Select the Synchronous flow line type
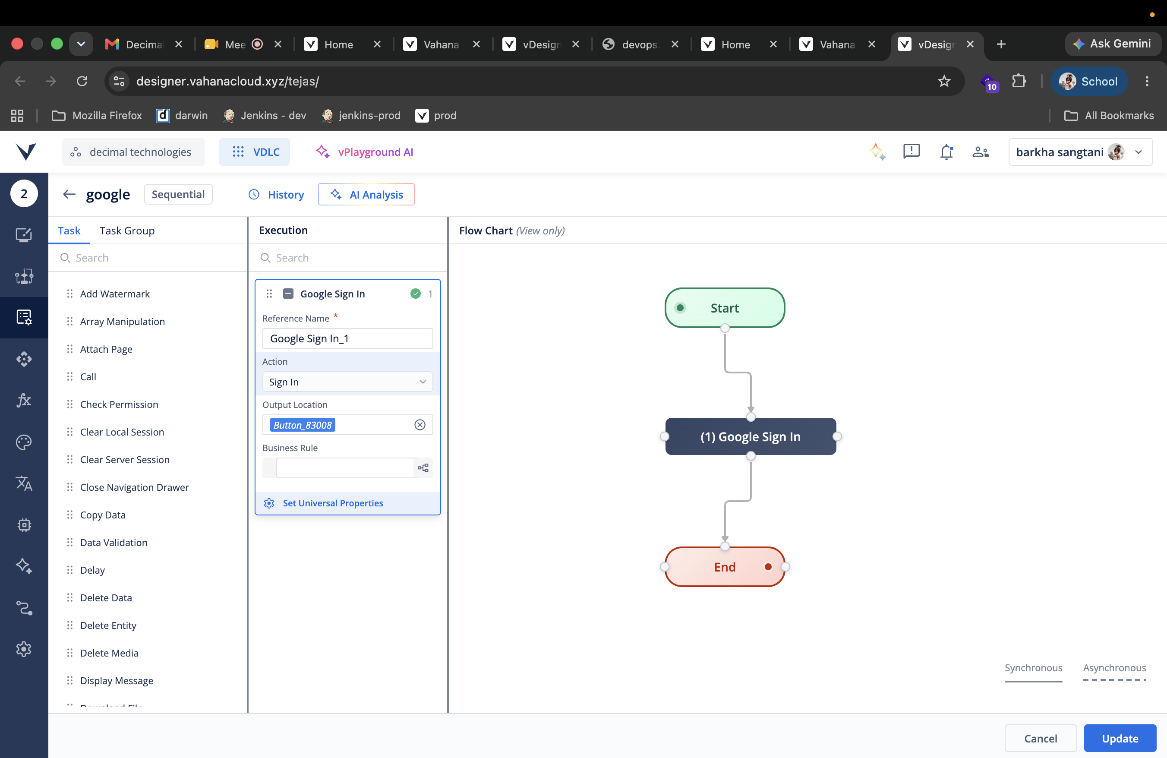The image size is (1167, 758). [x=1033, y=668]
